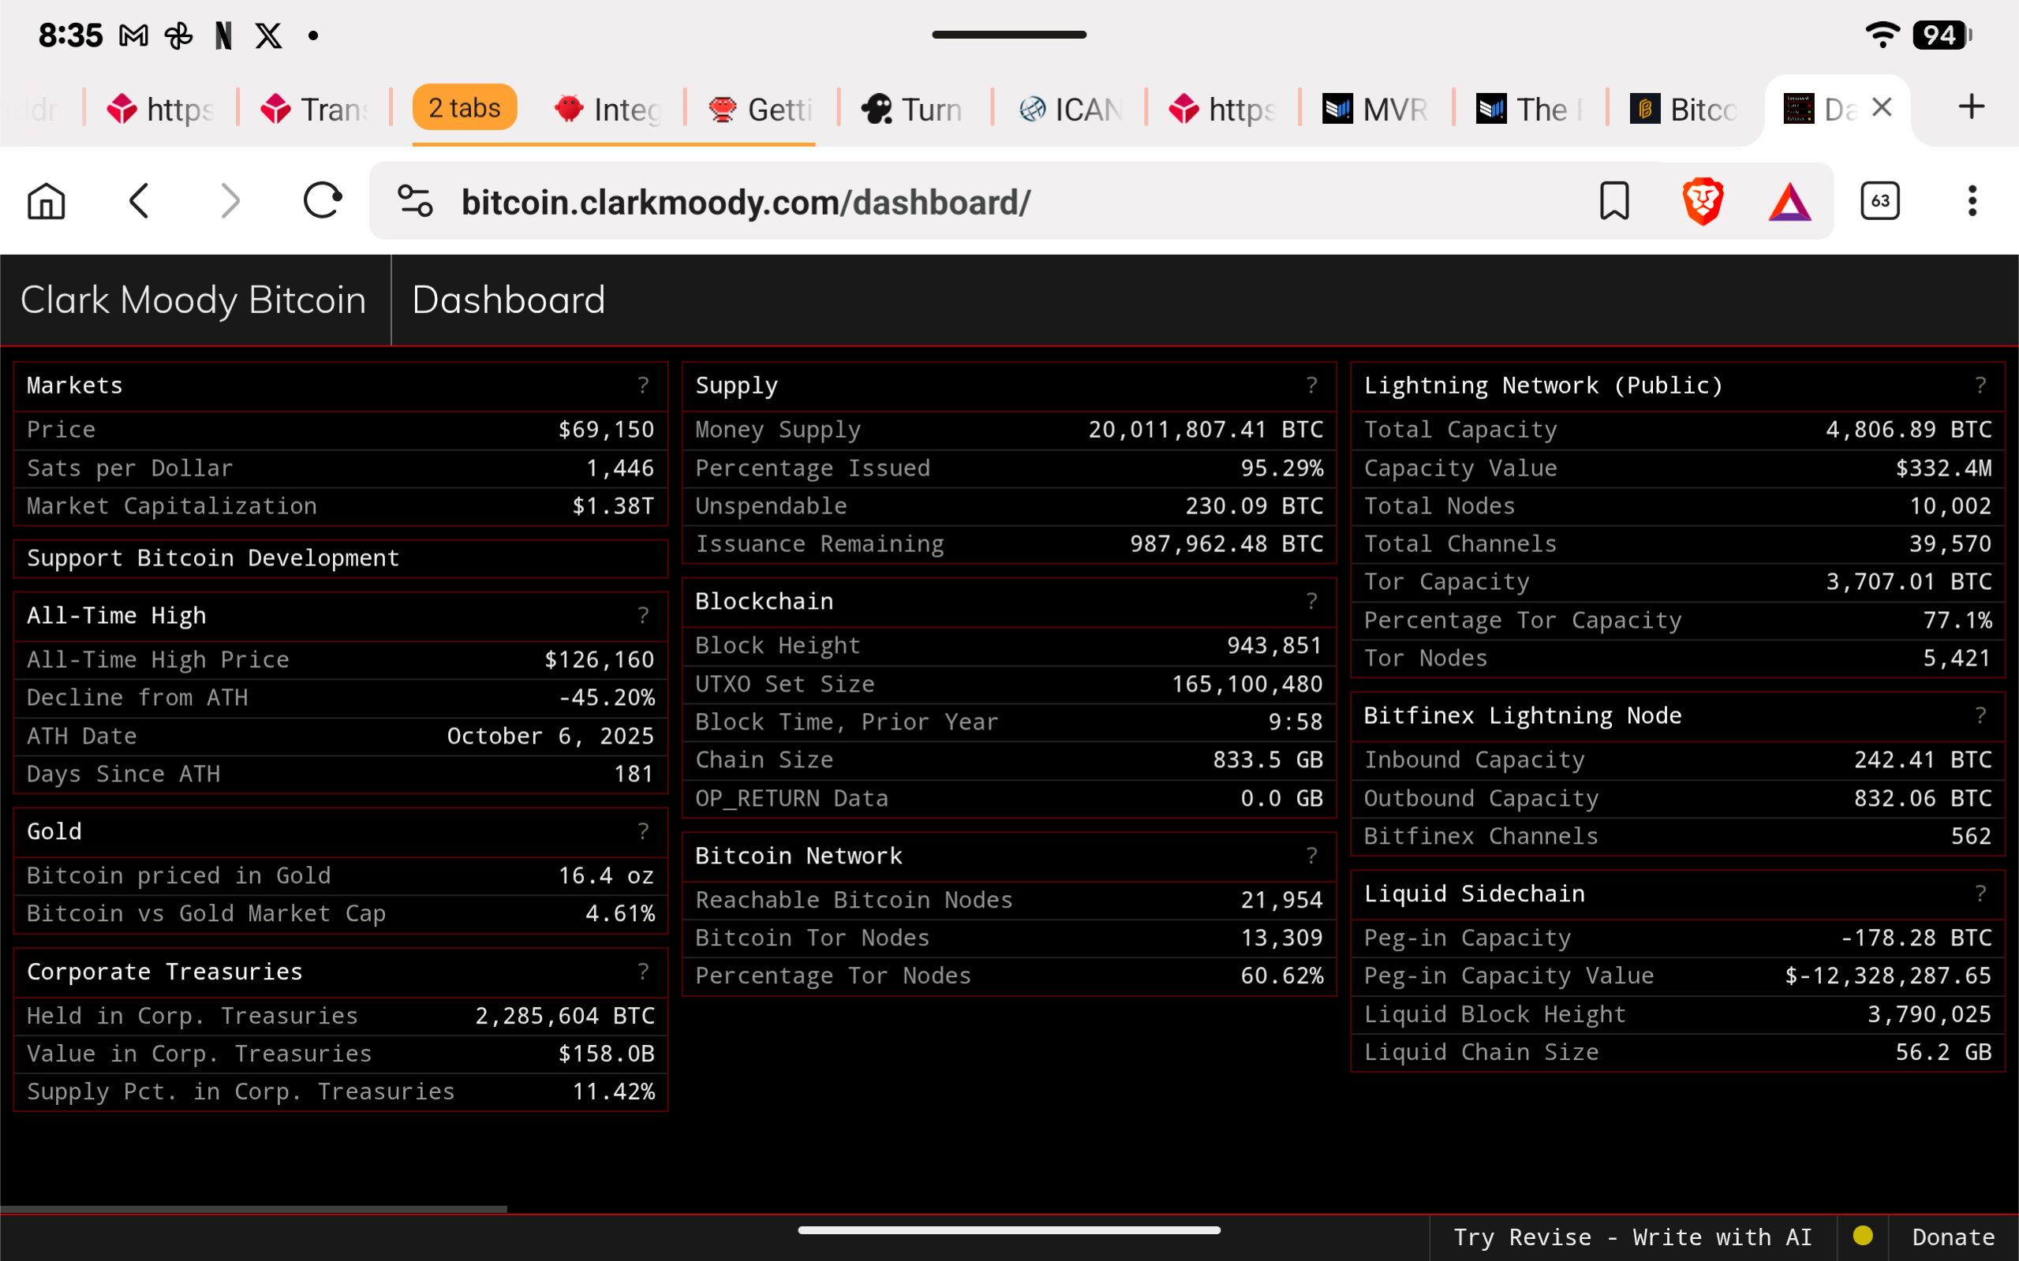2019x1261 pixels.
Task: Close the current Dashboard tab
Action: pos(1882,106)
